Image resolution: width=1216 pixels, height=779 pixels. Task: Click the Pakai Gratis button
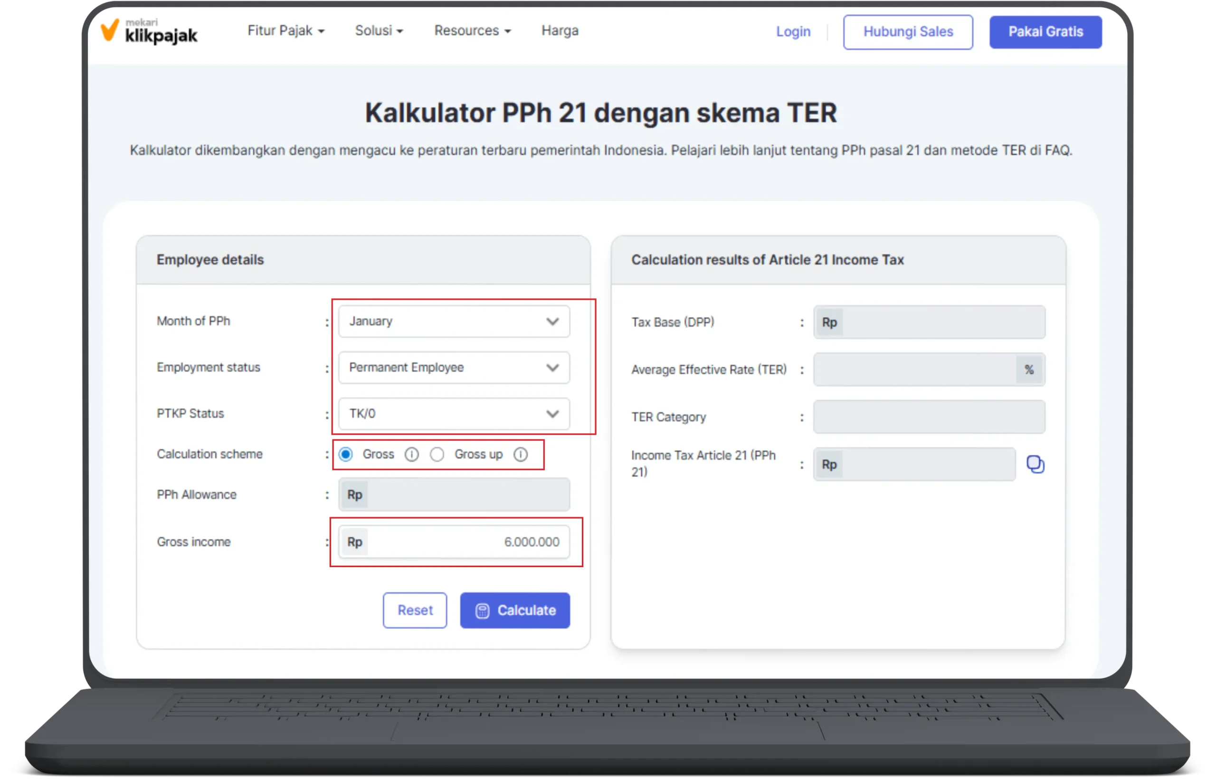1045,31
